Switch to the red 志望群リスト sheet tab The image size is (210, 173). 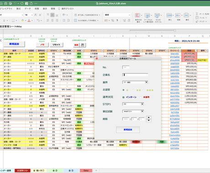pos(22,171)
